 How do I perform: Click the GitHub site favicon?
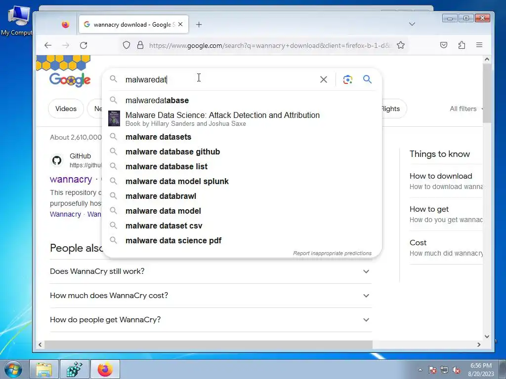coord(57,160)
